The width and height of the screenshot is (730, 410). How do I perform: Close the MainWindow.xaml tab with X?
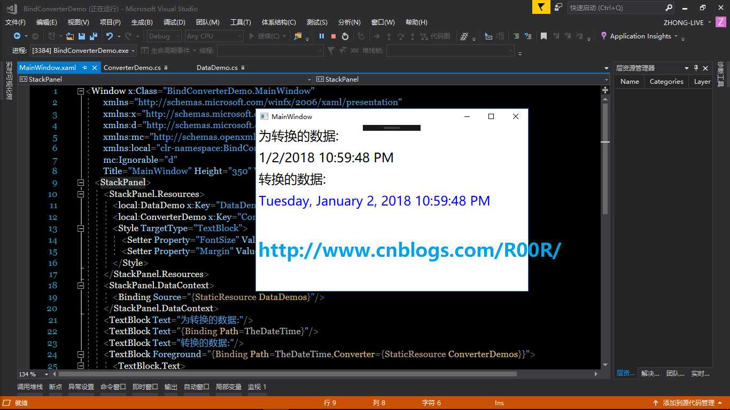95,68
